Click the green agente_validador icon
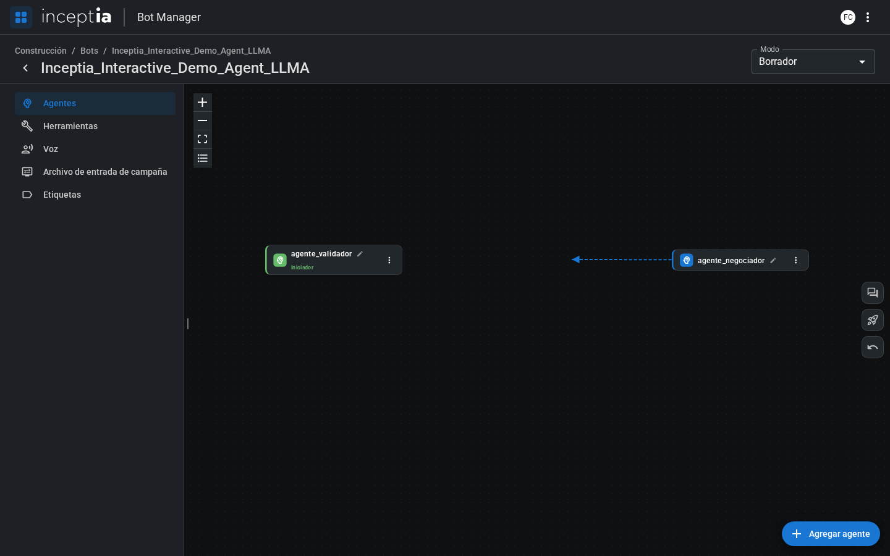 (280, 260)
